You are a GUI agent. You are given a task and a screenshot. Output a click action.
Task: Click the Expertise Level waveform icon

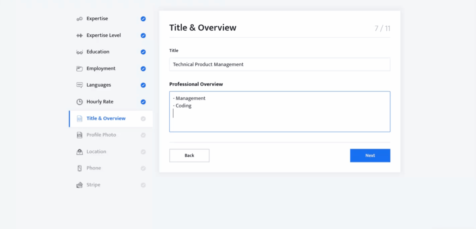pyautogui.click(x=80, y=35)
